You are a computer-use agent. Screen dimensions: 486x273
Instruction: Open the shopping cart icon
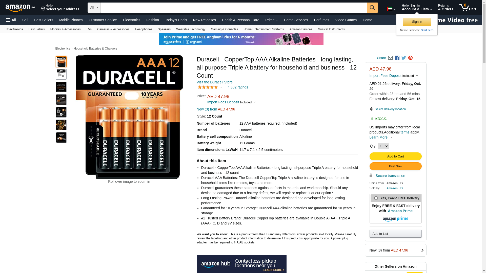[x=468, y=7]
